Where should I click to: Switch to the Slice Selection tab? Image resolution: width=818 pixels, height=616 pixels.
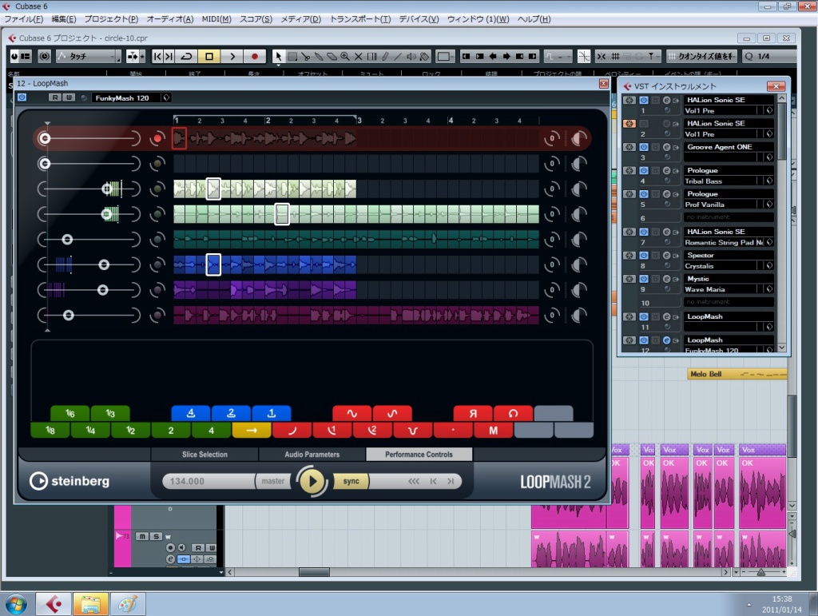click(204, 455)
